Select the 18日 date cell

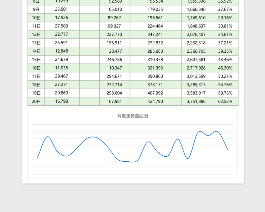point(36,85)
